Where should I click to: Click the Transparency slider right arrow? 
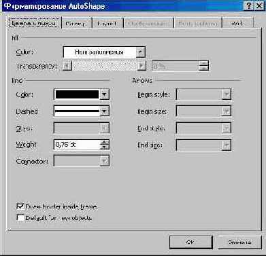click(x=142, y=66)
